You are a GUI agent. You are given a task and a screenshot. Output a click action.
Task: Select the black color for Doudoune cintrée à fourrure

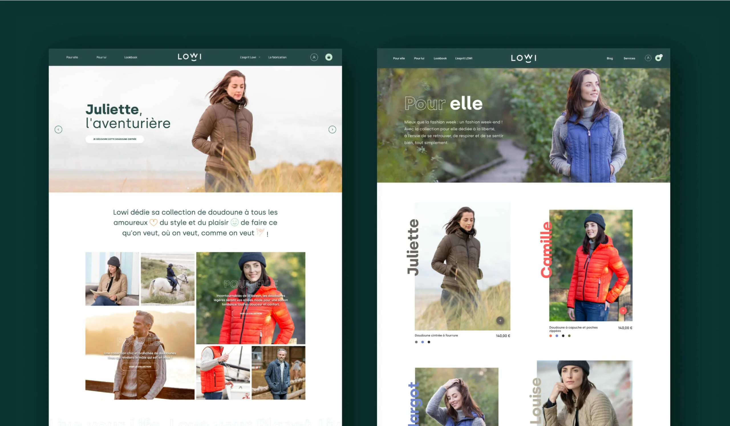pos(429,342)
